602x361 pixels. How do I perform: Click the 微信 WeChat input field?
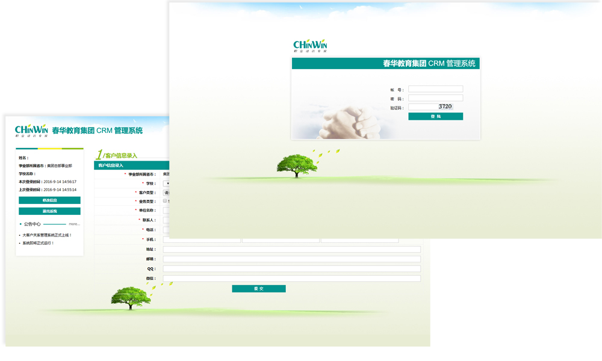tap(291, 279)
